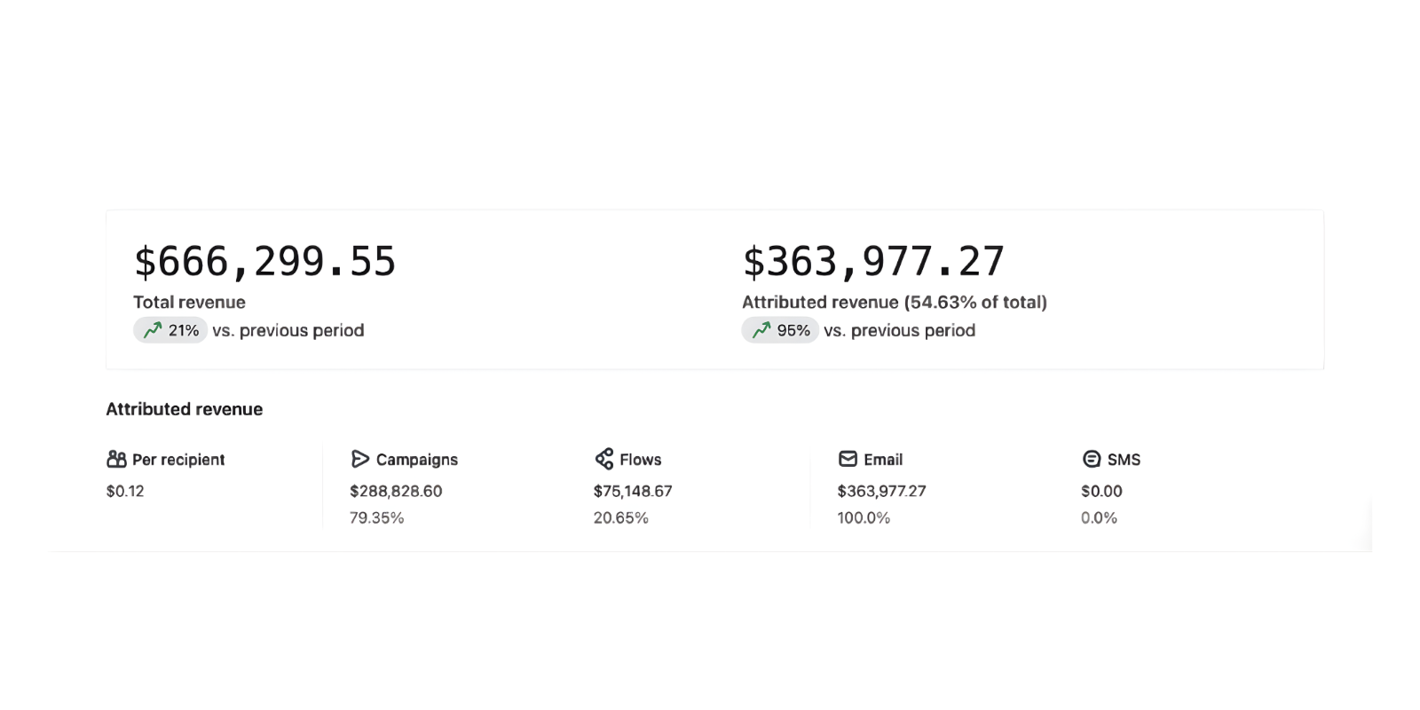Click the green trend arrow next to 95%
1420x710 pixels.
click(761, 329)
